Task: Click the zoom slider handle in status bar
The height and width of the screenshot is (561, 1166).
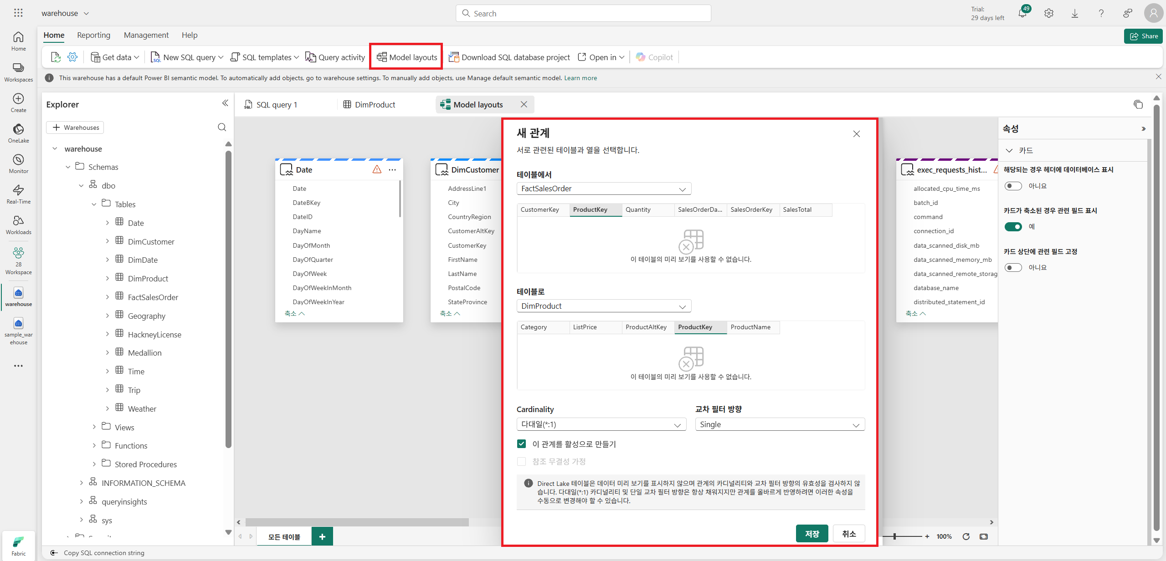Action: (x=894, y=536)
